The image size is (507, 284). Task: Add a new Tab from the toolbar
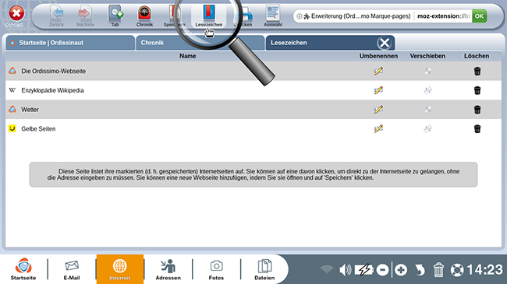tap(115, 16)
